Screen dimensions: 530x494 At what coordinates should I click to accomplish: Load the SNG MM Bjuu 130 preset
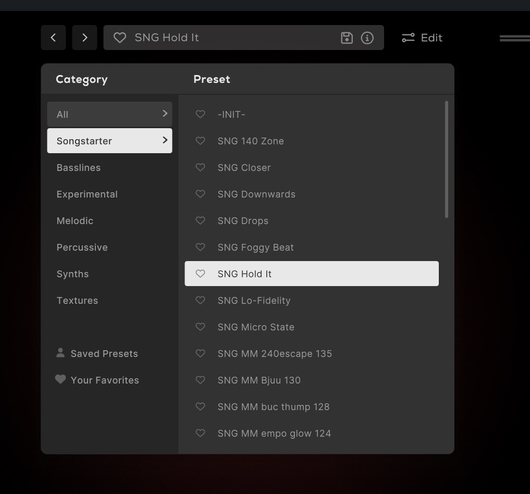(259, 380)
